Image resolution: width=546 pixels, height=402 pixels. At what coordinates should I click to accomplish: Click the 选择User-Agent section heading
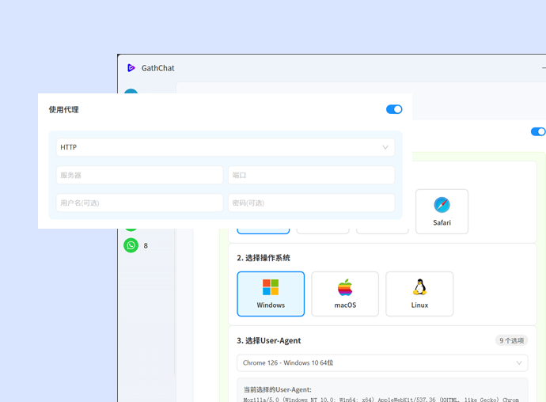[x=269, y=341]
